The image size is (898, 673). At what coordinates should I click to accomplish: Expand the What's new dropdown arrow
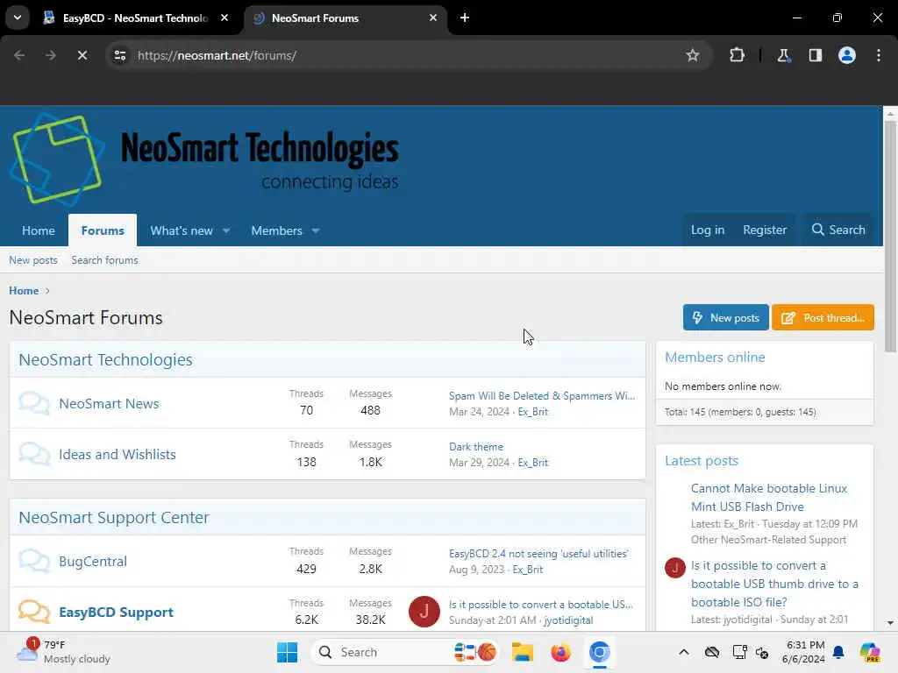227,230
